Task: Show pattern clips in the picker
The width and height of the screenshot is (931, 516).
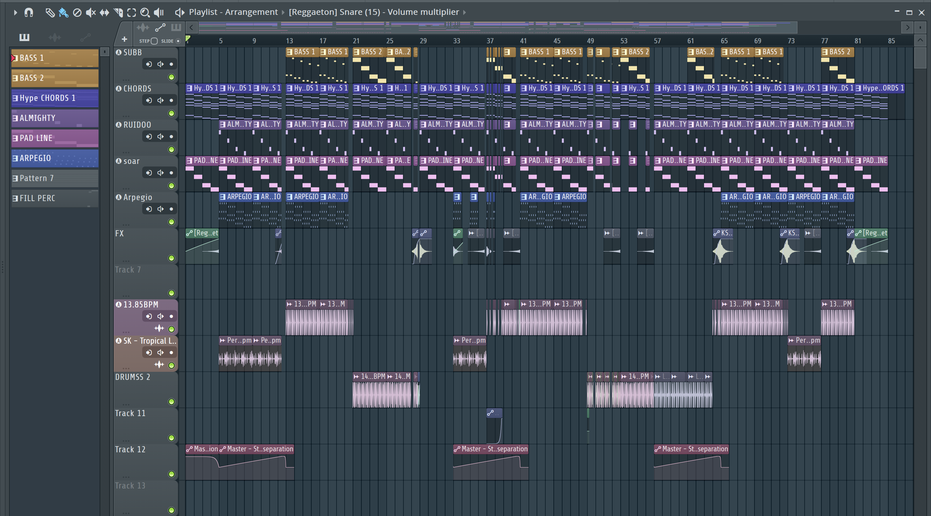Action: pos(24,37)
